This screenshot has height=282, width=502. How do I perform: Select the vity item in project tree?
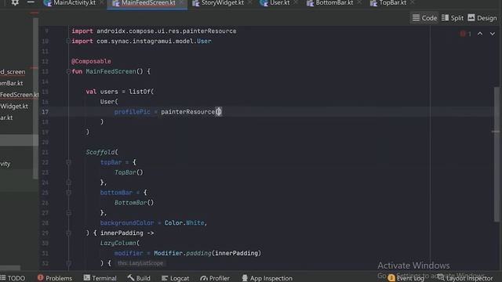[5, 164]
